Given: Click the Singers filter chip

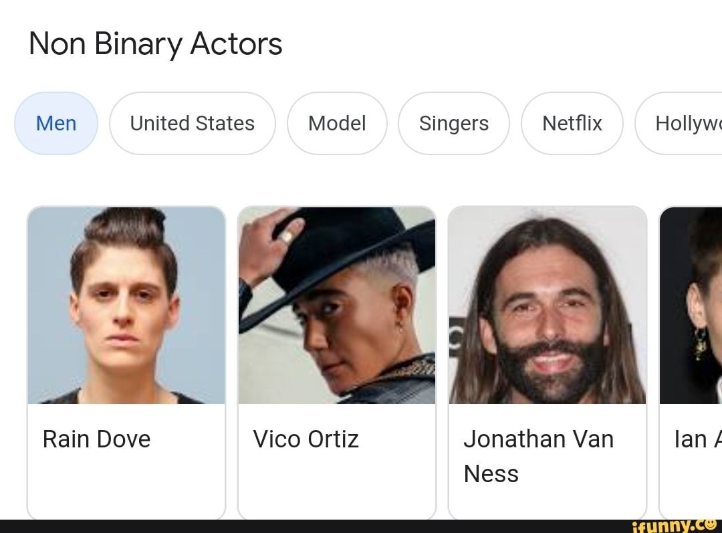Looking at the screenshot, I should pyautogui.click(x=454, y=123).
